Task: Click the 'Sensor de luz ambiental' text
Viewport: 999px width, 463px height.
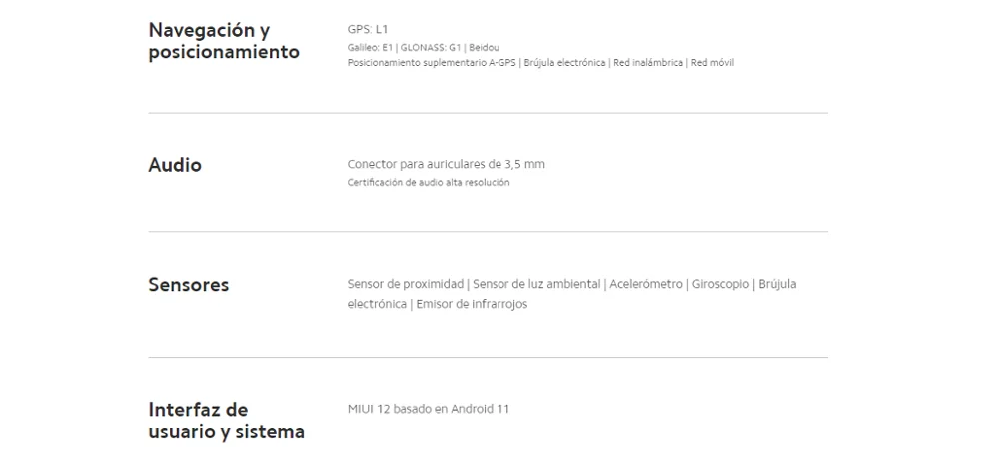Action: (536, 284)
